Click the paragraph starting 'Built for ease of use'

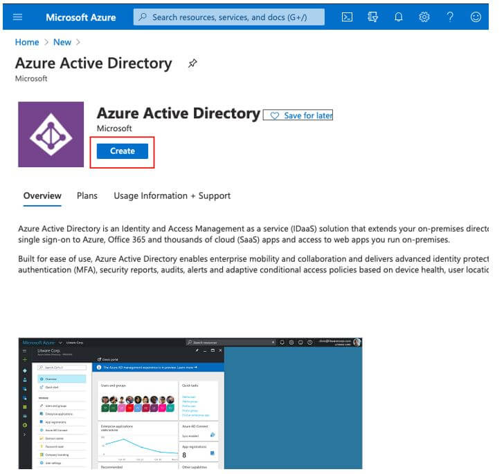(253, 264)
